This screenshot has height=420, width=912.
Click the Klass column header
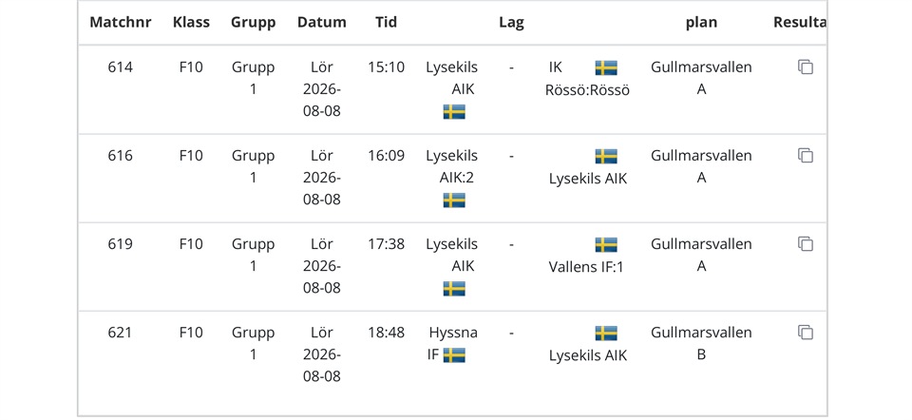tap(191, 23)
